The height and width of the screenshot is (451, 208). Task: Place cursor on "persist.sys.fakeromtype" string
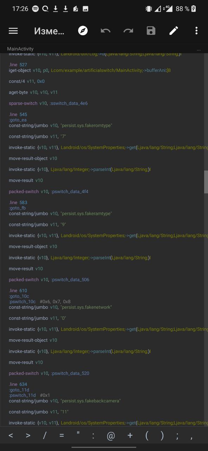86,125
